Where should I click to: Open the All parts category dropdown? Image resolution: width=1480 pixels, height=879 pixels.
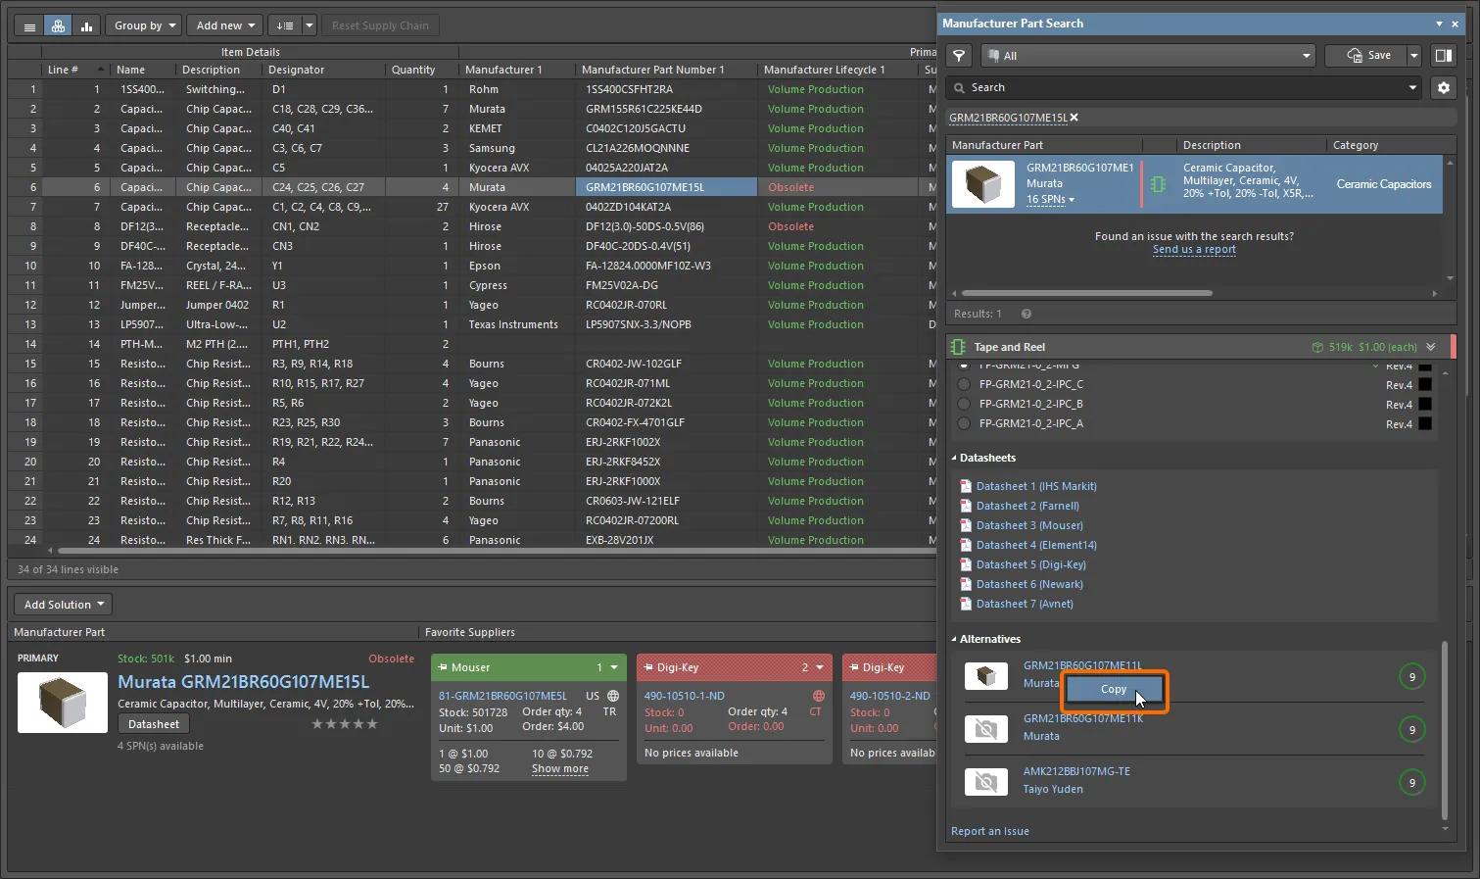1147,56
